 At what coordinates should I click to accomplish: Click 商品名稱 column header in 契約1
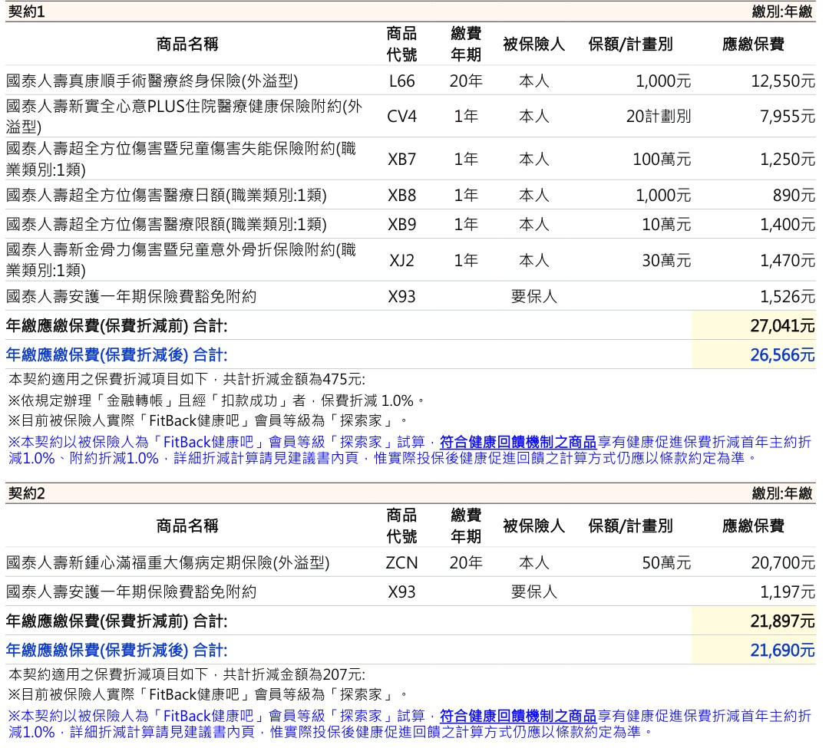187,44
